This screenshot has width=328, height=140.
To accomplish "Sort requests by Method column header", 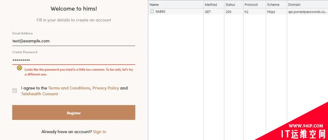I will (214, 4).
